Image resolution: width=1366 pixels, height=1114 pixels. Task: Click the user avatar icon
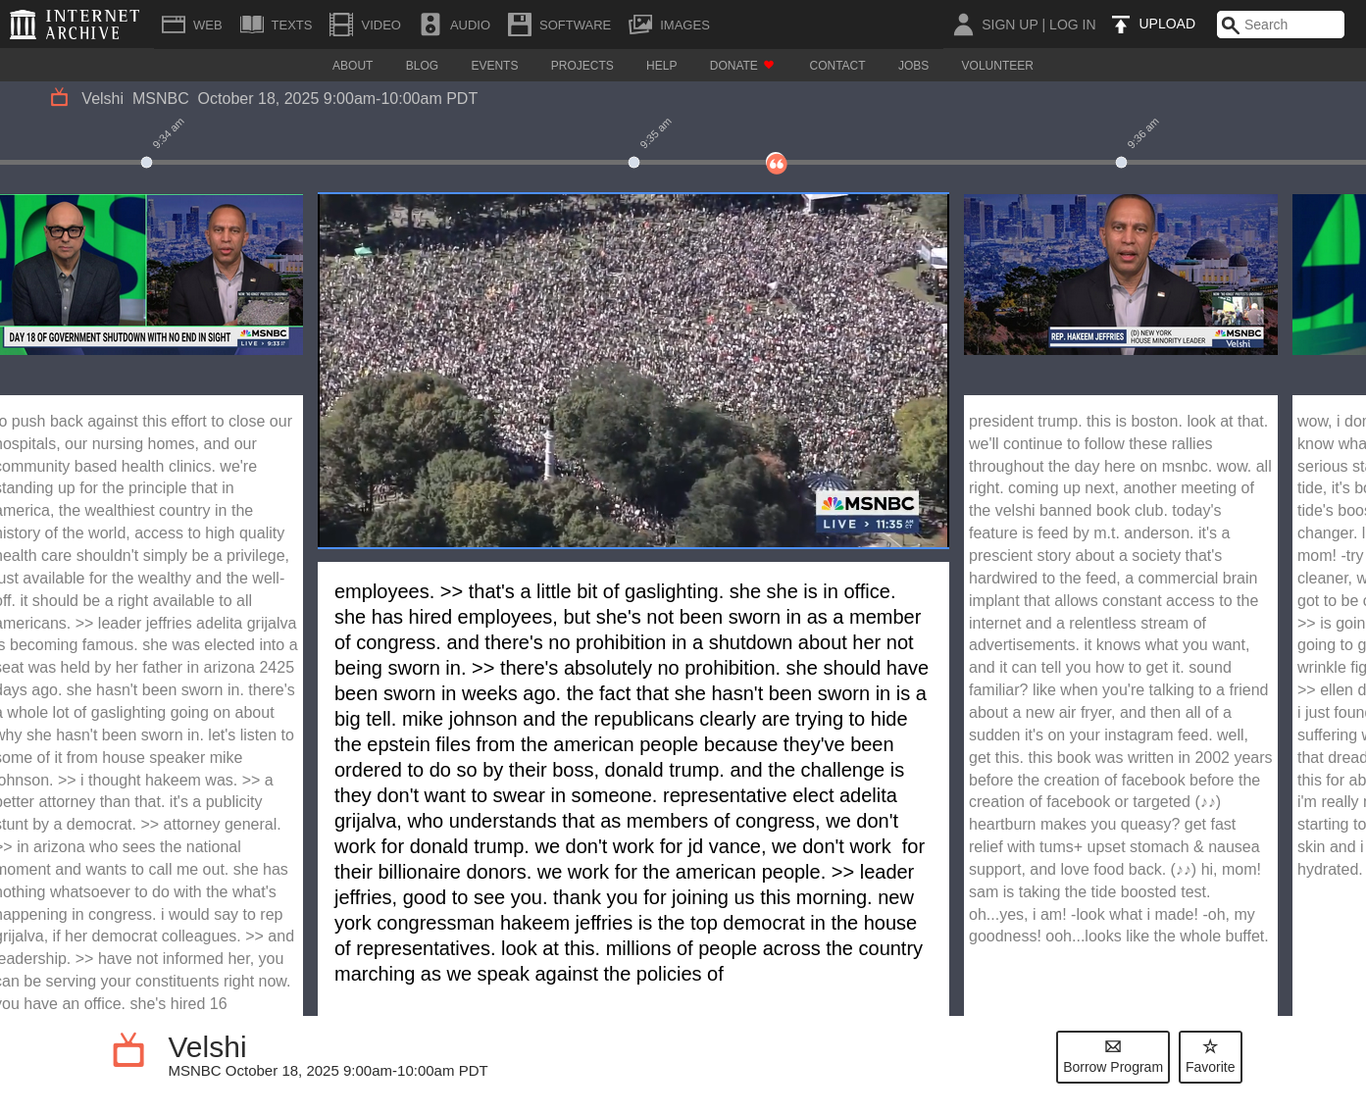tap(963, 25)
